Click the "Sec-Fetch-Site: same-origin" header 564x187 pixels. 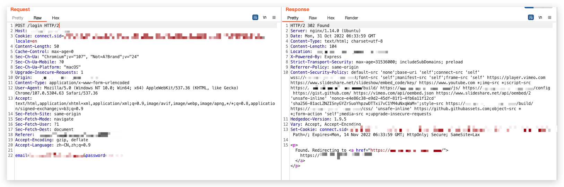click(48, 114)
